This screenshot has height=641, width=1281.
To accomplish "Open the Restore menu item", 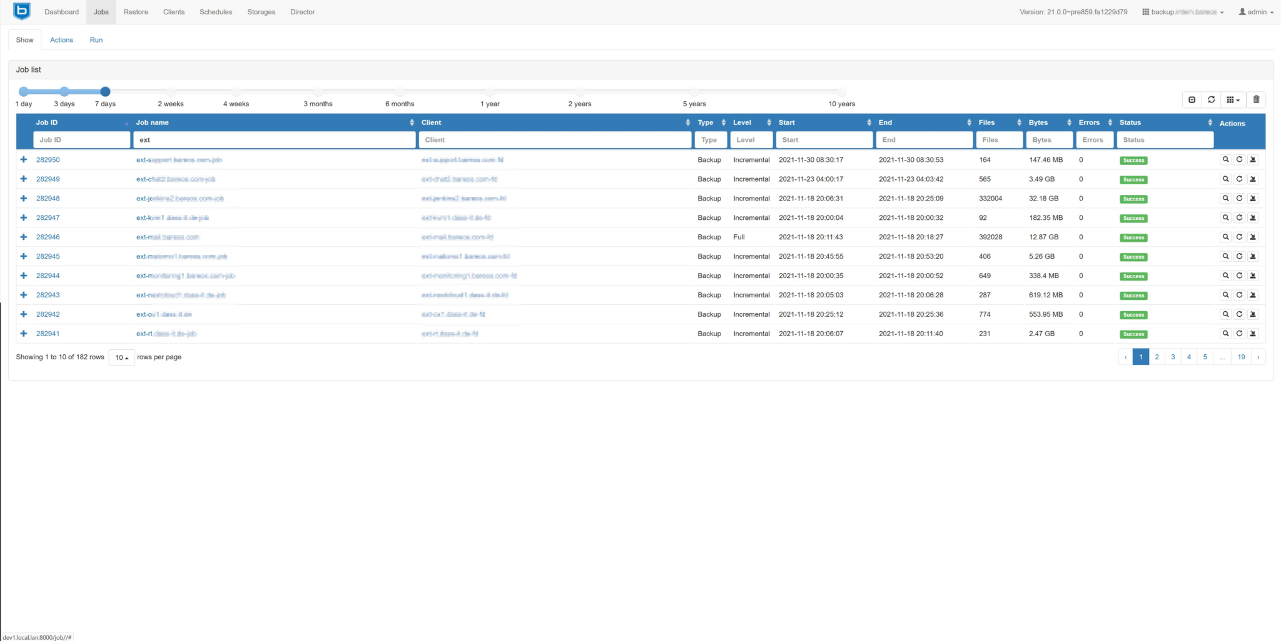I will click(x=136, y=12).
